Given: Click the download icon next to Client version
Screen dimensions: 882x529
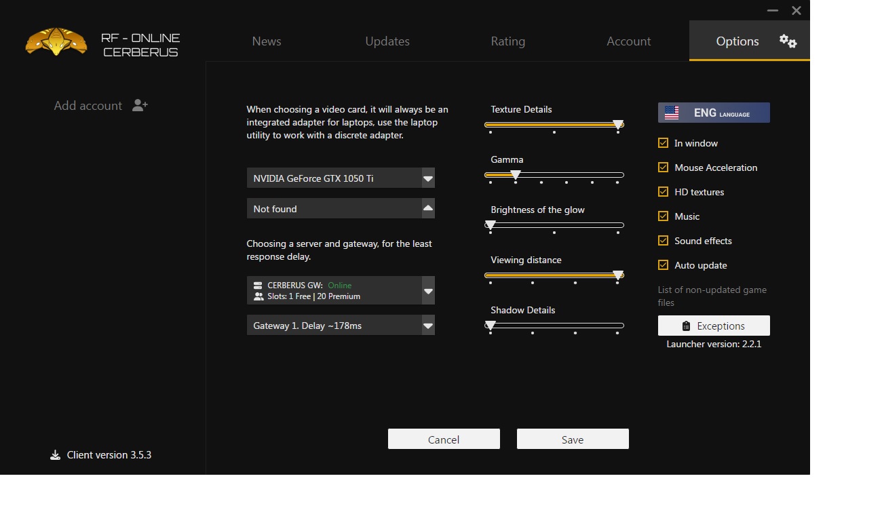Looking at the screenshot, I should tap(55, 455).
